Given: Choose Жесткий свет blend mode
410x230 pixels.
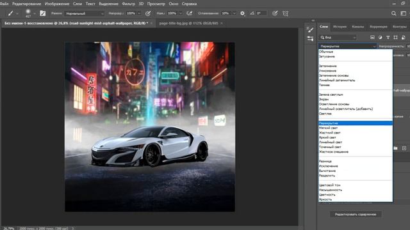Looking at the screenshot, I should [329, 133].
